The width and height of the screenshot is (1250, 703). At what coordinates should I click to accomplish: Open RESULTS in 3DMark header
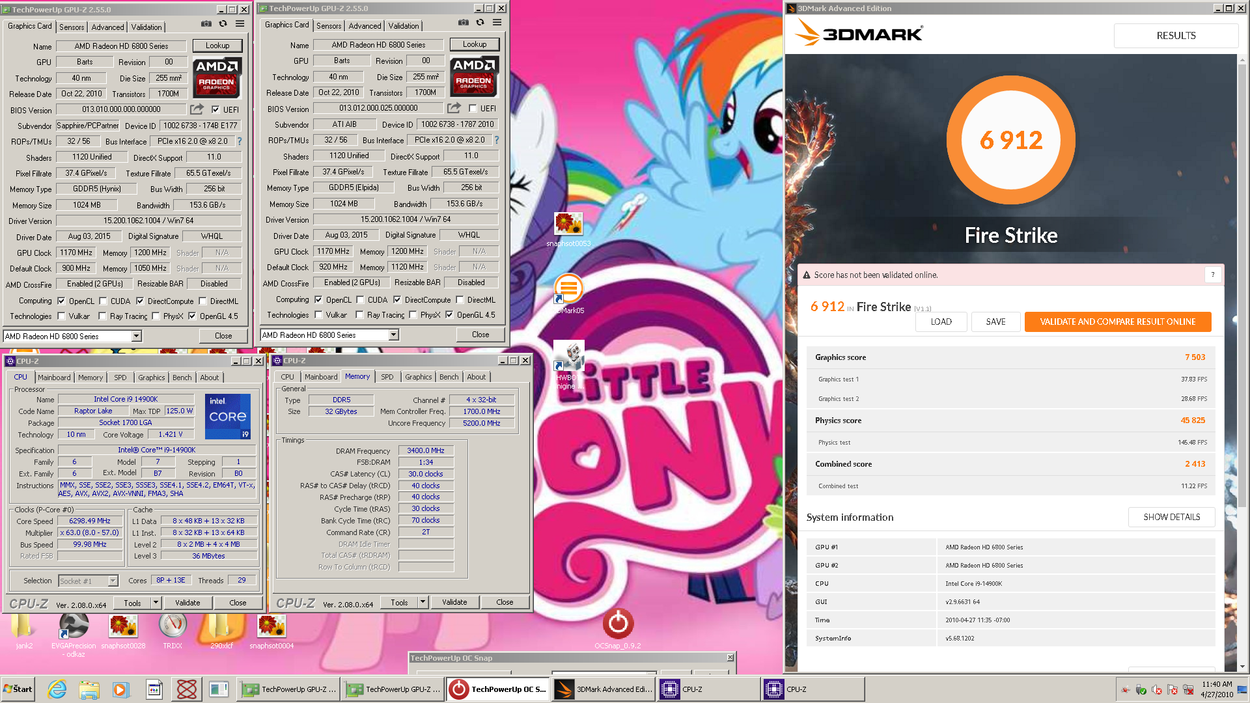coord(1176,36)
